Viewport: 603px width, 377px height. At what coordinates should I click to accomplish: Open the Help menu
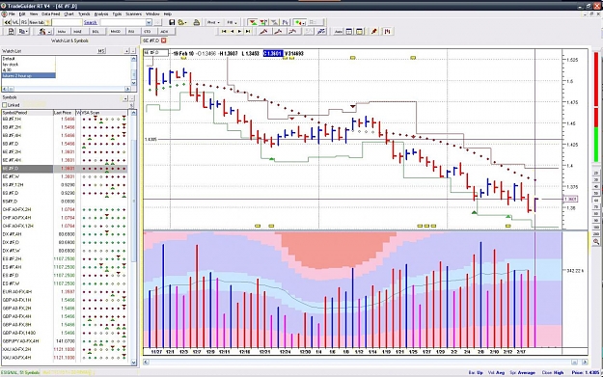[x=168, y=14]
